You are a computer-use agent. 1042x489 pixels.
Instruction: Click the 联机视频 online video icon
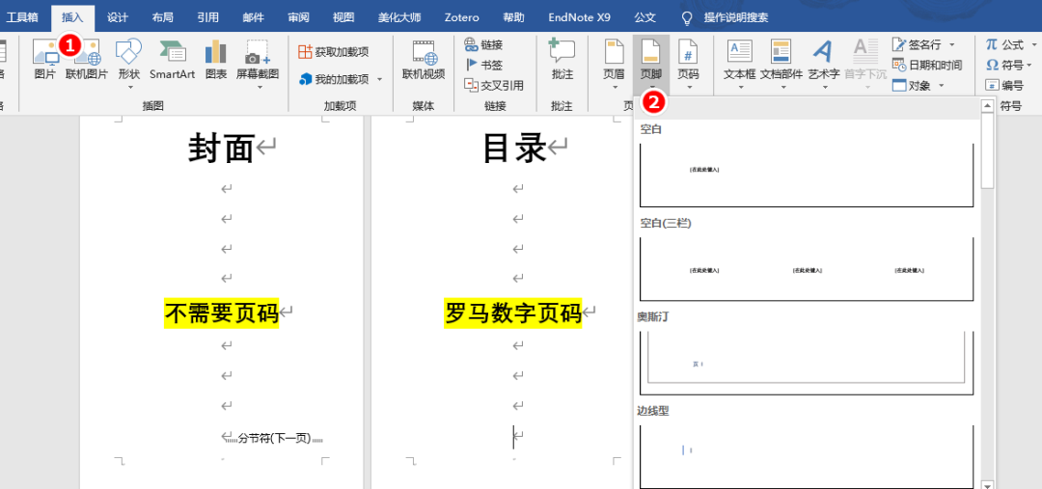[424, 60]
